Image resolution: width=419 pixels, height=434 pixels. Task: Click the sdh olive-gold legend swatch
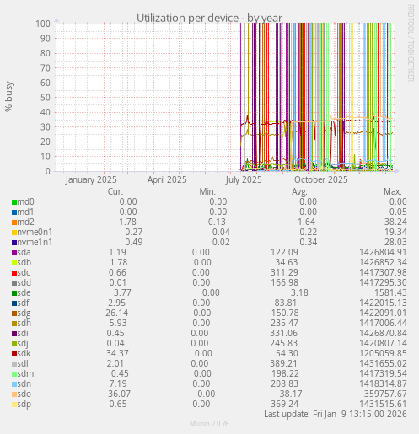coord(14,324)
